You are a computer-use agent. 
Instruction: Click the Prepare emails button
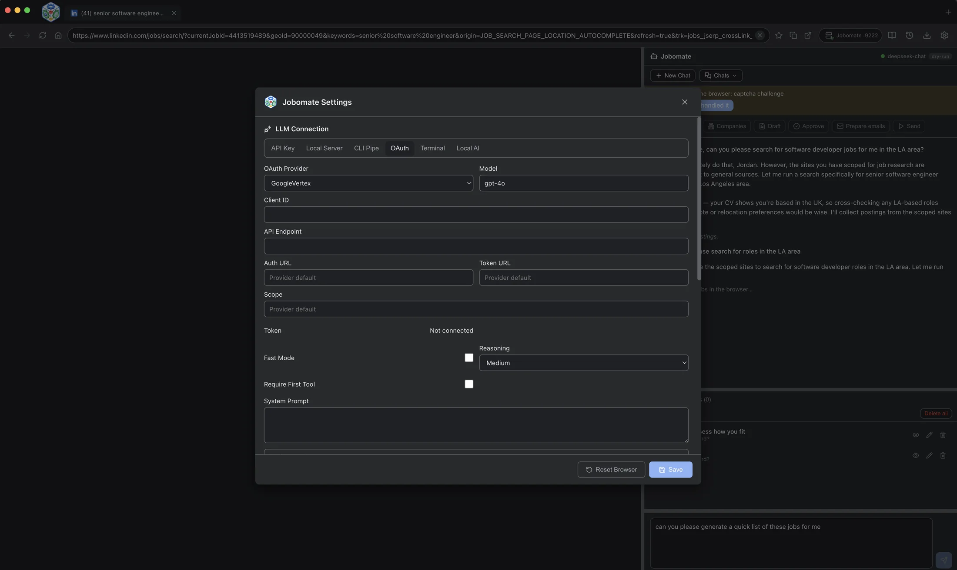pyautogui.click(x=860, y=126)
